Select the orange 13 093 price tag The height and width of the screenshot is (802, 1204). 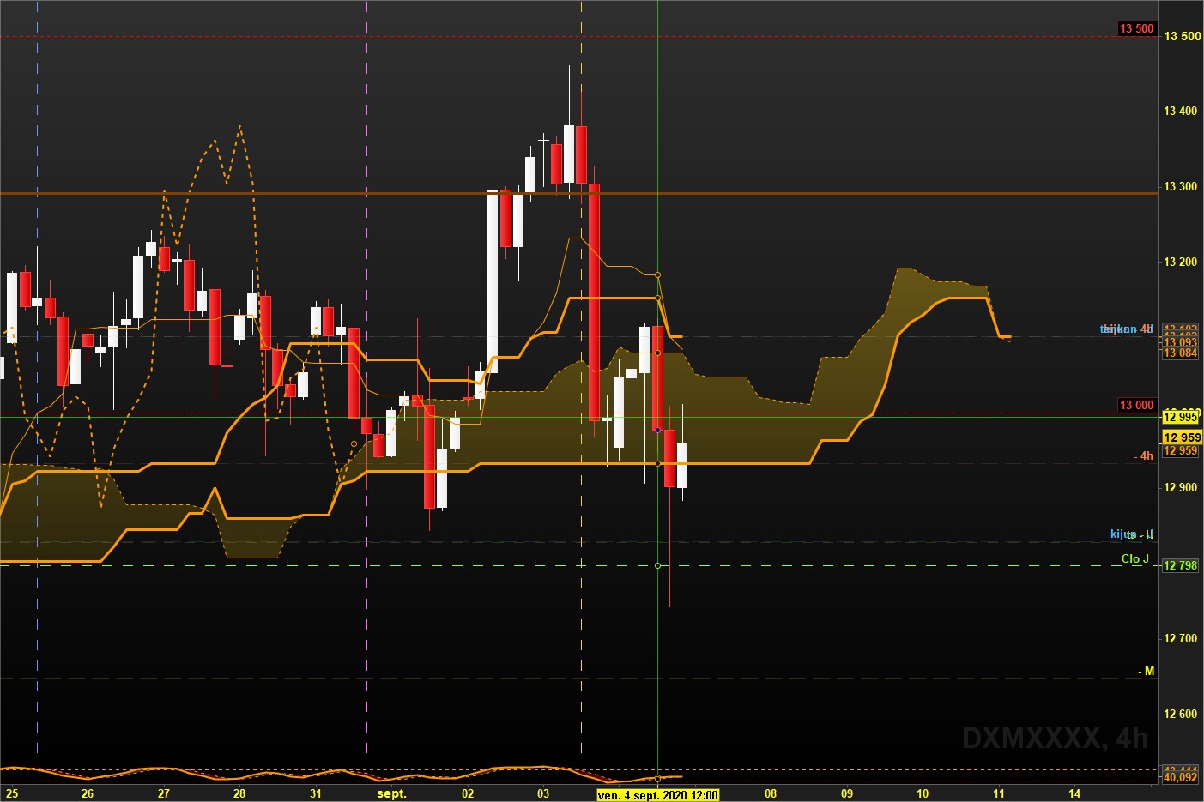(1180, 342)
